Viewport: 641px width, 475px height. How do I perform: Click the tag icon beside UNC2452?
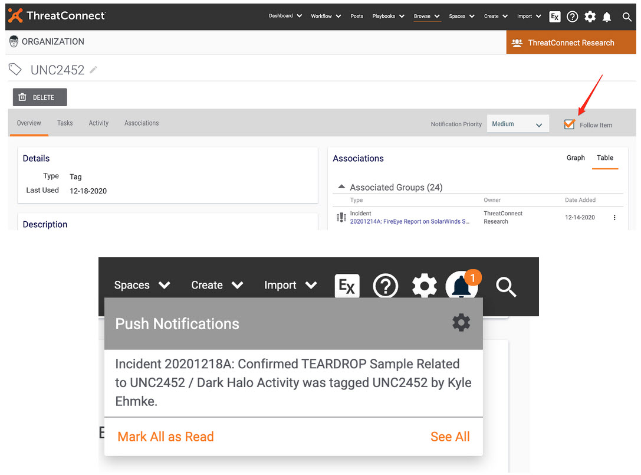[x=15, y=69]
